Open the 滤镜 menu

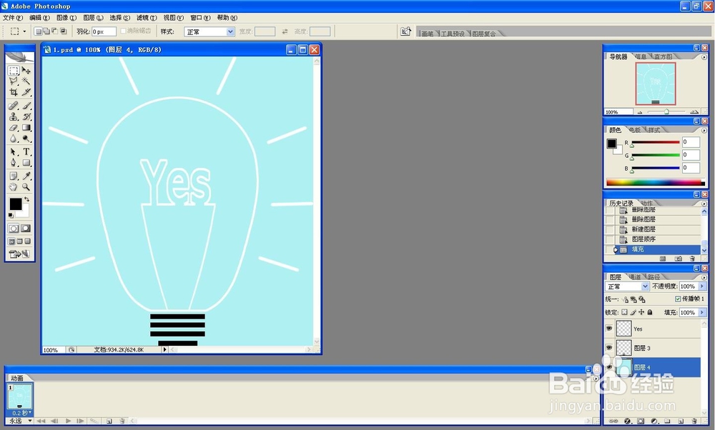point(142,17)
